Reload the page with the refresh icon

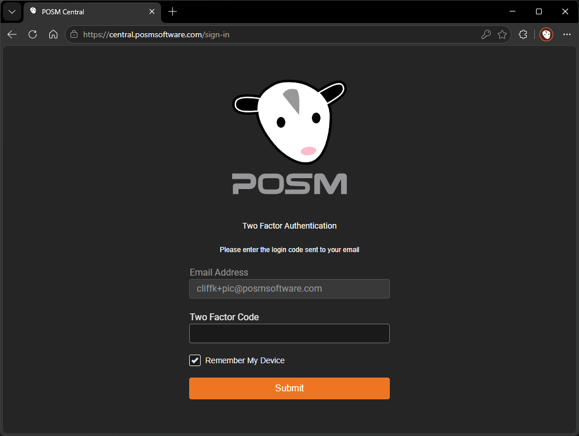click(x=33, y=35)
